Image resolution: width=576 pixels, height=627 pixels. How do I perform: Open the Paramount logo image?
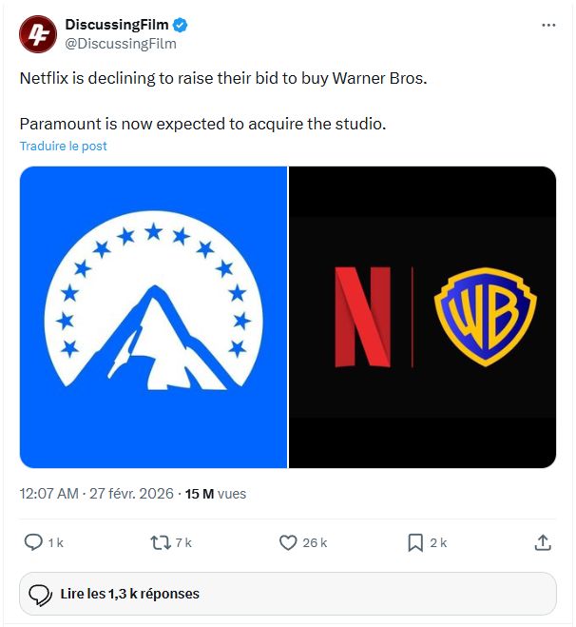[x=153, y=317]
